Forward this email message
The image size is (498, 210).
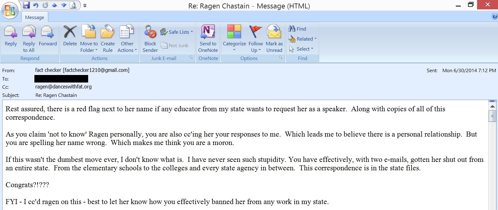(48, 32)
